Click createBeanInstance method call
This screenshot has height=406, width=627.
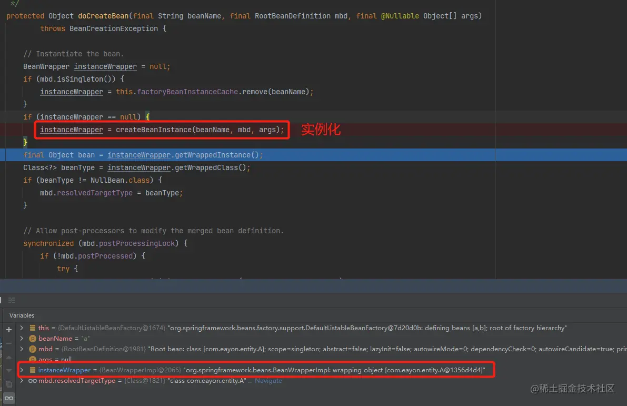(x=154, y=130)
